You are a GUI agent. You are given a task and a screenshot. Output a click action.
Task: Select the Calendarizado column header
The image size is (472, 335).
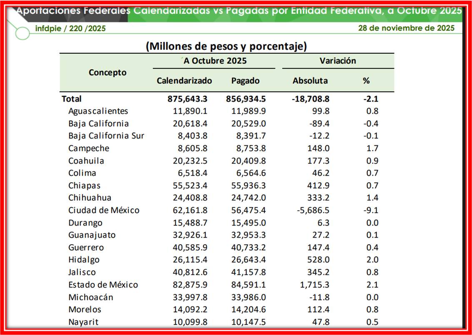click(x=184, y=81)
